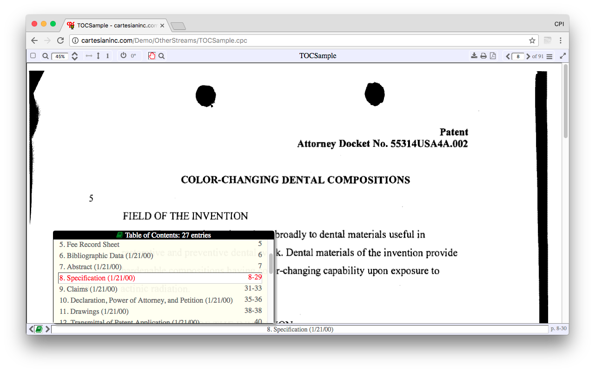This screenshot has height=372, width=595.
Task: Click the document vertical scrollbar thumb
Action: click(566, 101)
